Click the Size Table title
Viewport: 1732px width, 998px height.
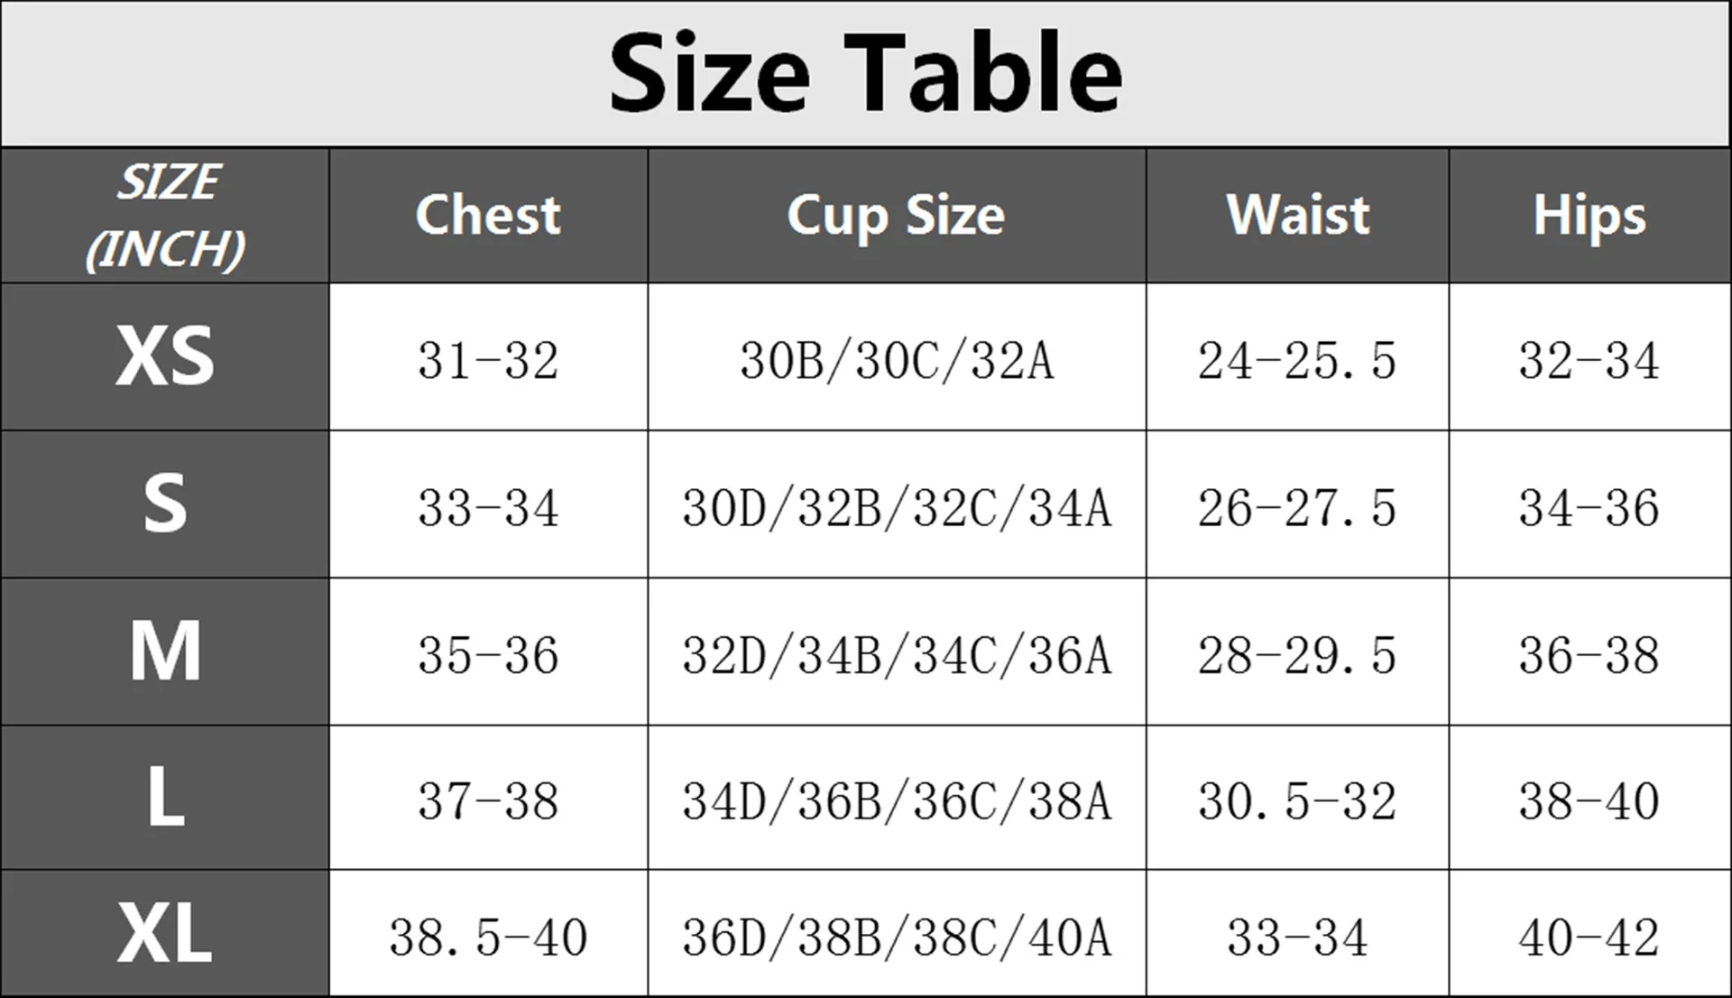click(x=865, y=72)
